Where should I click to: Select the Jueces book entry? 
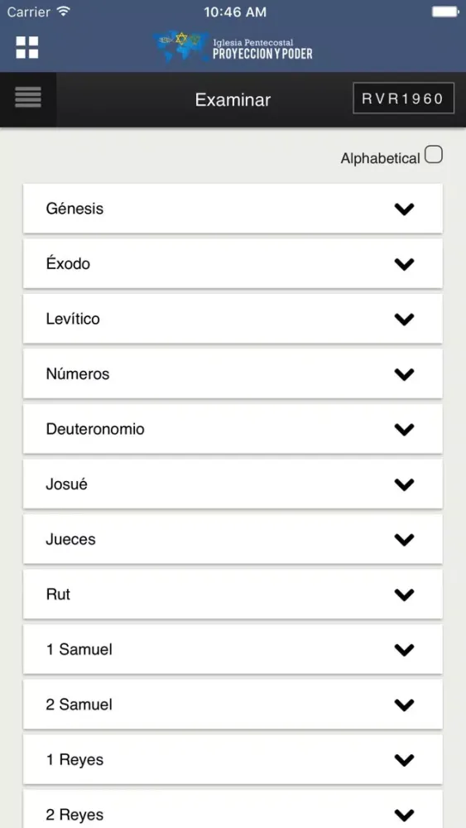tap(233, 539)
